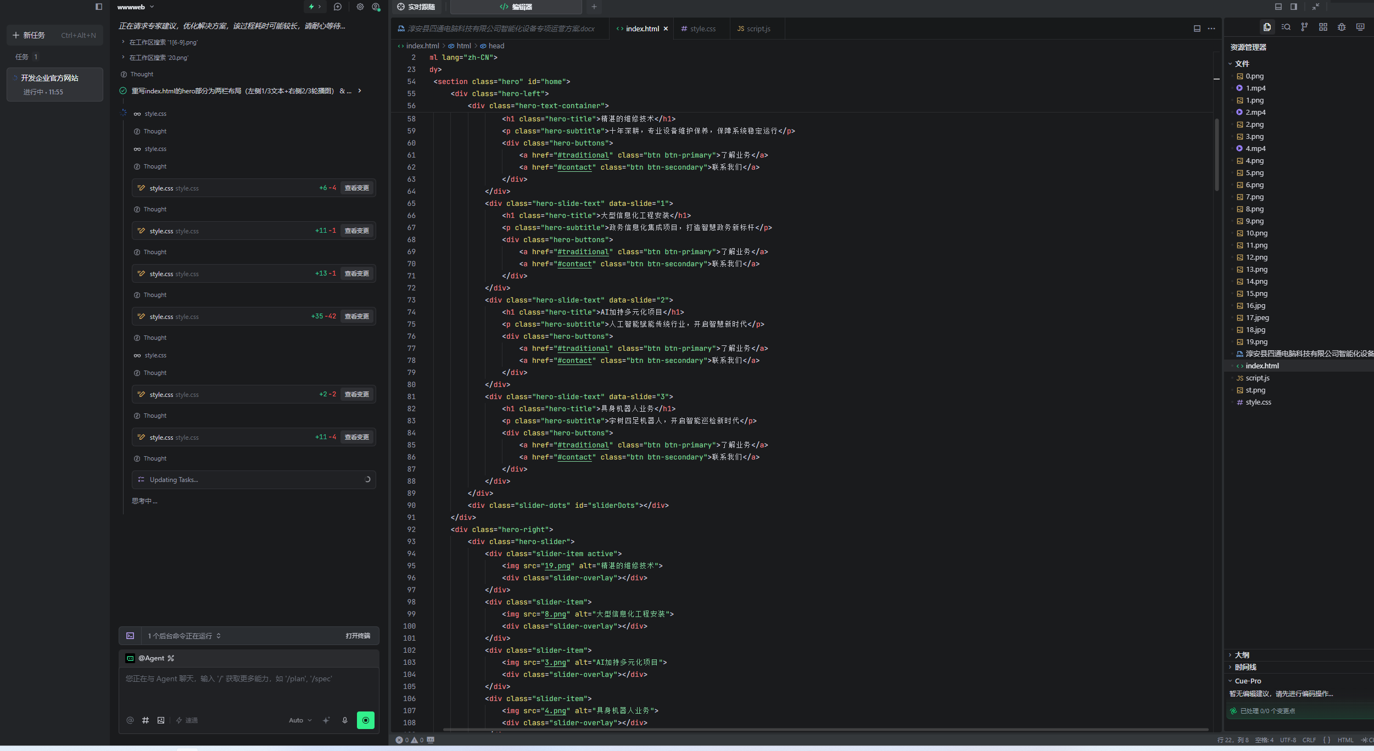Click the terminal icon in background command bar
Image resolution: width=1374 pixels, height=751 pixels.
pos(130,636)
